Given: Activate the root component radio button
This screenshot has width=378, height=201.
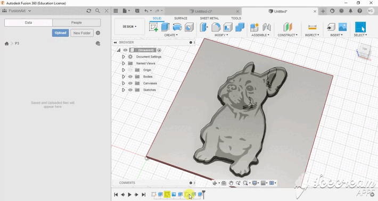Looking at the screenshot, I should tap(159, 50).
